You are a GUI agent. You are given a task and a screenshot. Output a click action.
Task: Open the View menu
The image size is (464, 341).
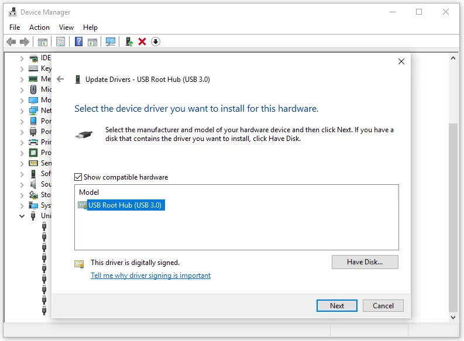[x=66, y=27]
